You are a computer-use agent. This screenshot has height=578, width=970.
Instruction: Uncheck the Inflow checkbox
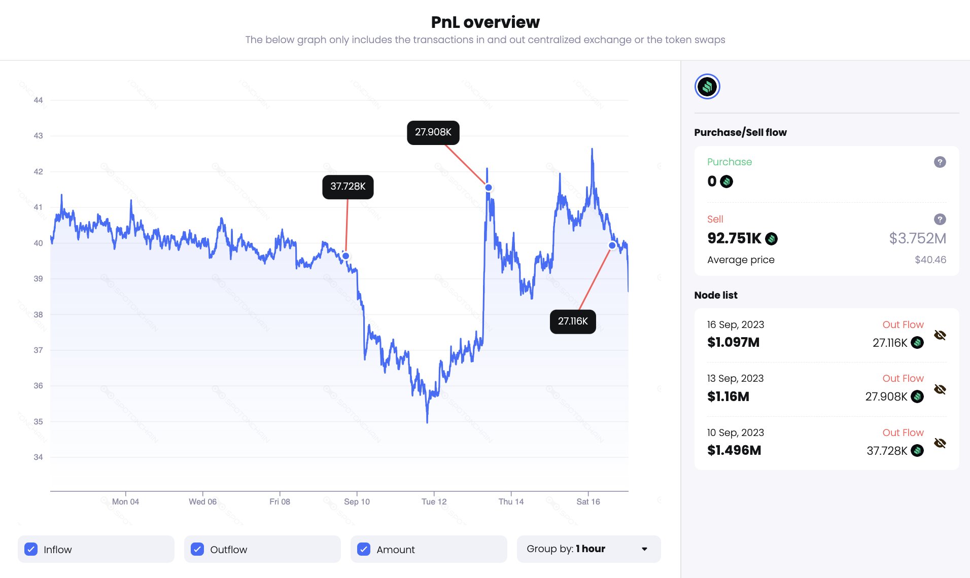[31, 549]
